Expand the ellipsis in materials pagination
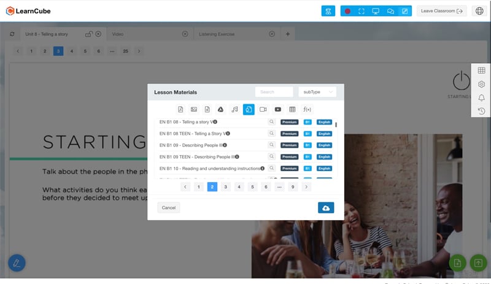This screenshot has height=284, width=491. [279, 187]
